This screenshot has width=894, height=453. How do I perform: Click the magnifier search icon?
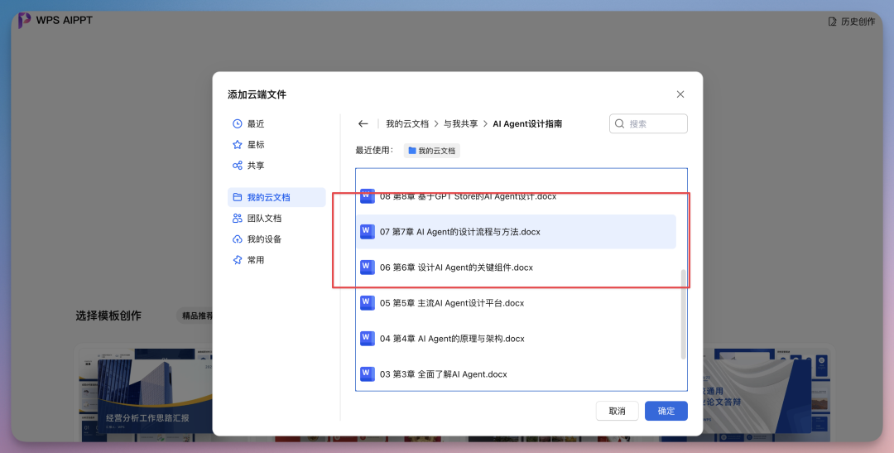619,123
